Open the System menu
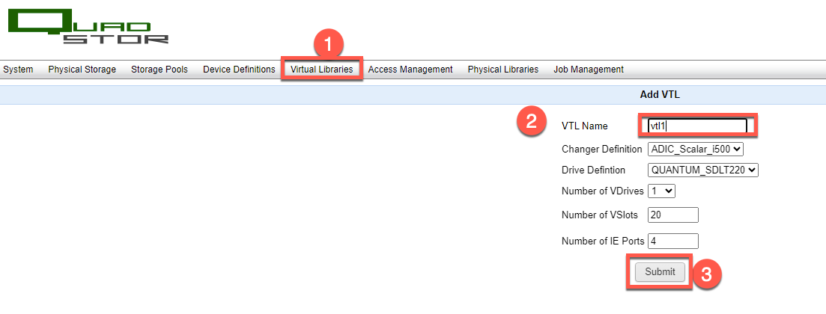 pyautogui.click(x=18, y=70)
